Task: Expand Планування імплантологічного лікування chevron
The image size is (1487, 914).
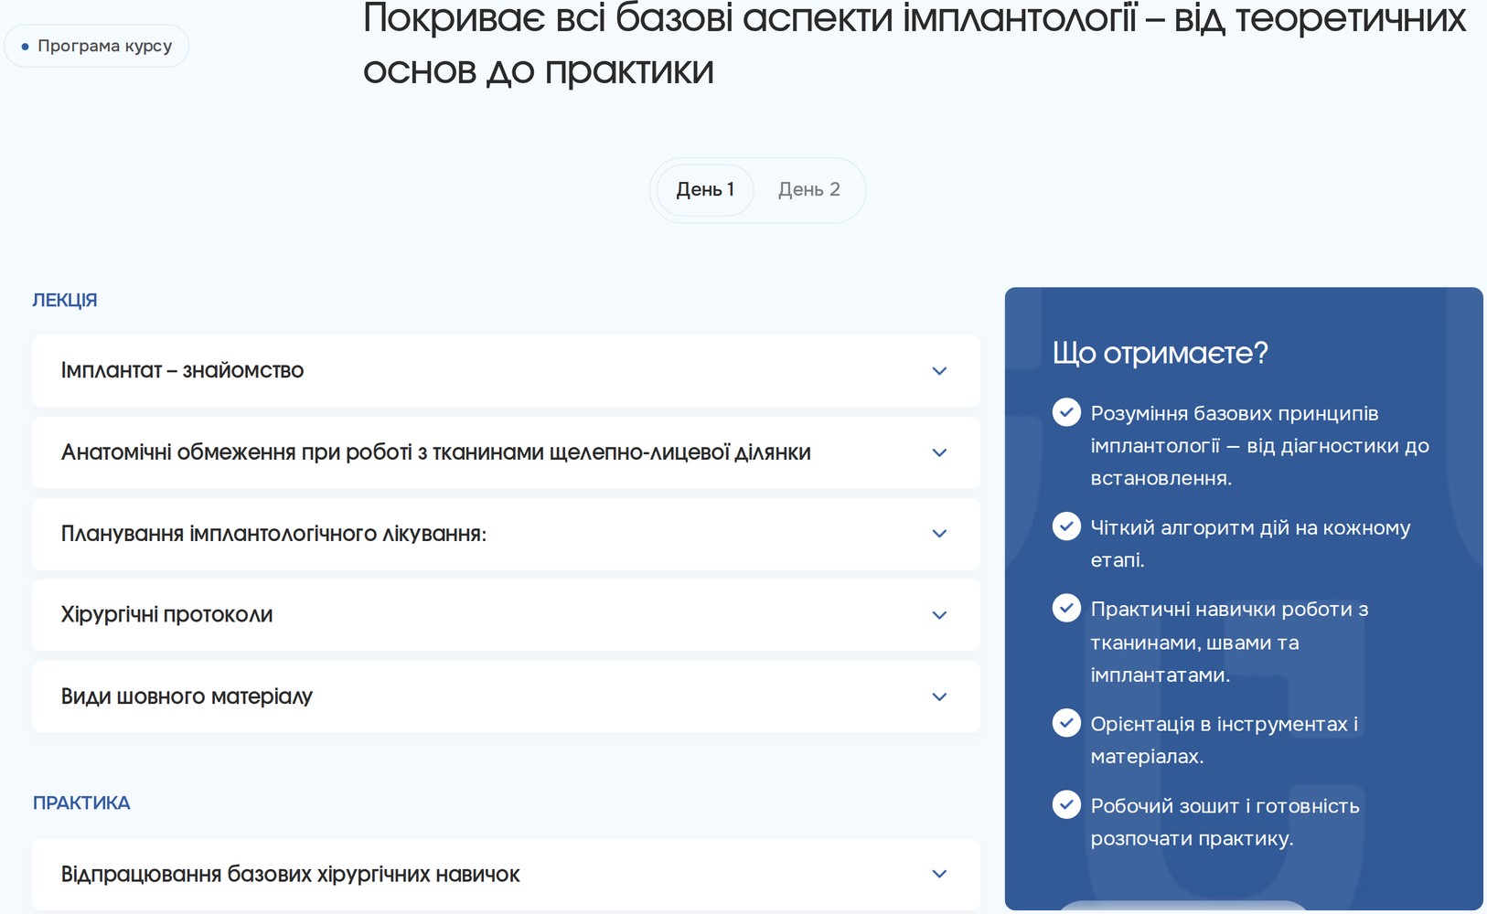Action: pos(939,534)
